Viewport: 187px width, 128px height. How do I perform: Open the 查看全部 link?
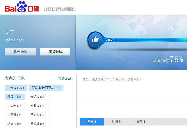pyautogui.click(x=66, y=79)
